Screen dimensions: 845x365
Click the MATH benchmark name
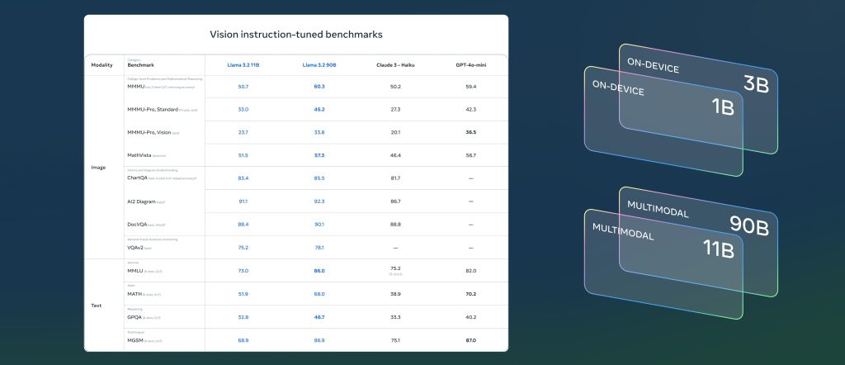tap(135, 294)
